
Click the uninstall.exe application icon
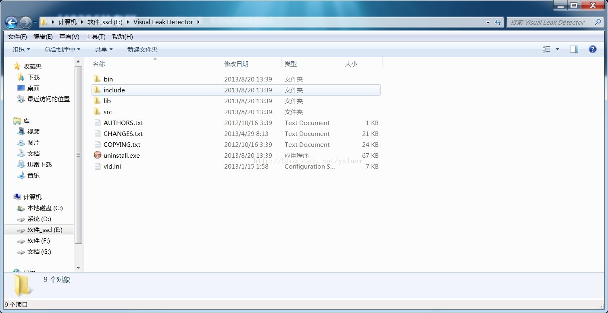pyautogui.click(x=97, y=155)
